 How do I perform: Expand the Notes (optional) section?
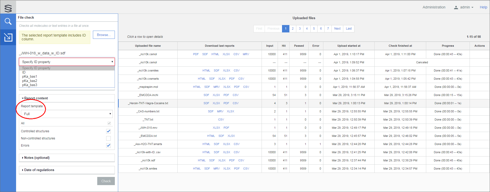[x=37, y=158]
